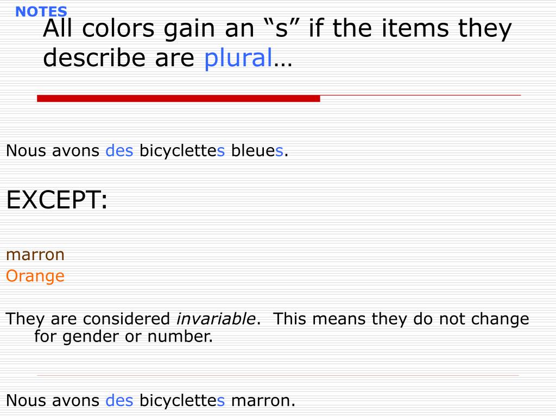This screenshot has width=556, height=417.
Task: Click the phrase They are considered
Action: [x=87, y=319]
